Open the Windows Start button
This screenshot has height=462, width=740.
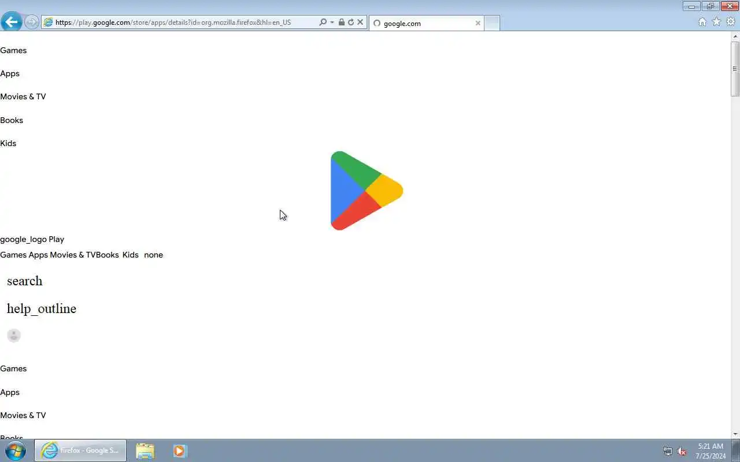point(16,450)
